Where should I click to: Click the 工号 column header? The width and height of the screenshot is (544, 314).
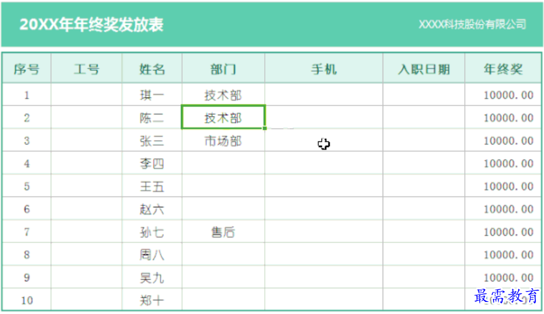pos(86,68)
